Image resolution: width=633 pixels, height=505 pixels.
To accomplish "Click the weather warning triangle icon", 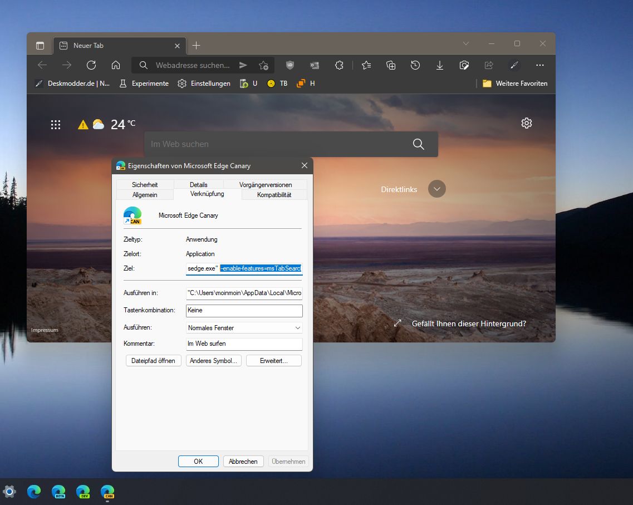I will point(83,125).
